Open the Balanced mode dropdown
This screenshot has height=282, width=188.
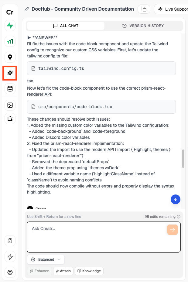pyautogui.click(x=46, y=260)
